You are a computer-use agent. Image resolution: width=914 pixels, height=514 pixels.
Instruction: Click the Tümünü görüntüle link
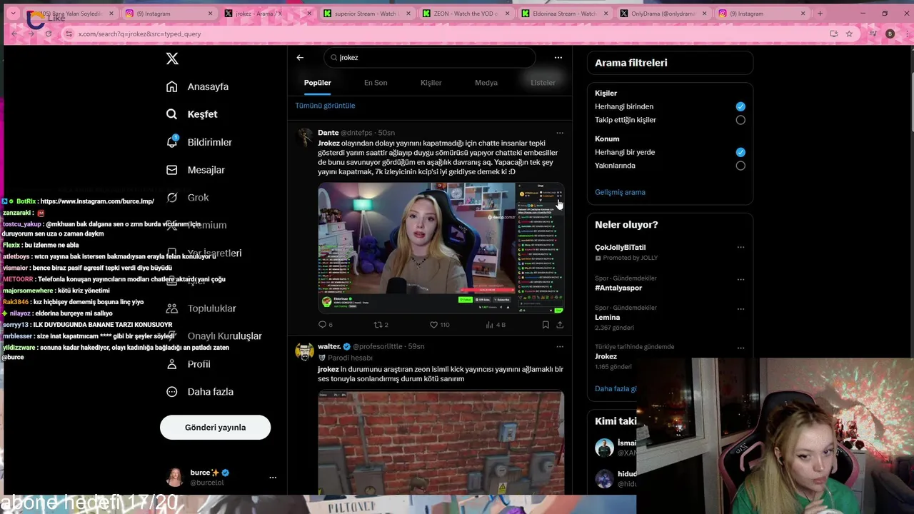pos(325,106)
